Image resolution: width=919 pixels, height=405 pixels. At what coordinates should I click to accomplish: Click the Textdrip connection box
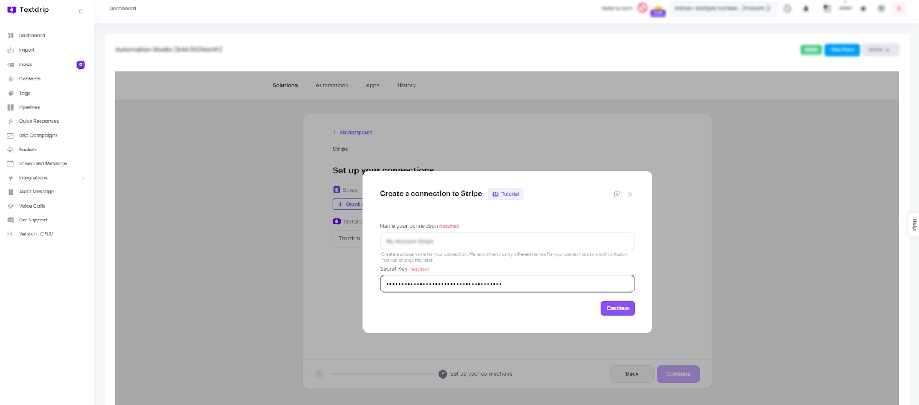[347, 239]
